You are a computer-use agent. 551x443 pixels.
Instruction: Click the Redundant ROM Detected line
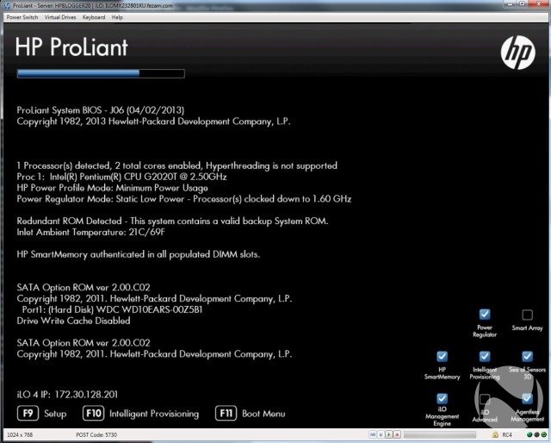pyautogui.click(x=172, y=221)
